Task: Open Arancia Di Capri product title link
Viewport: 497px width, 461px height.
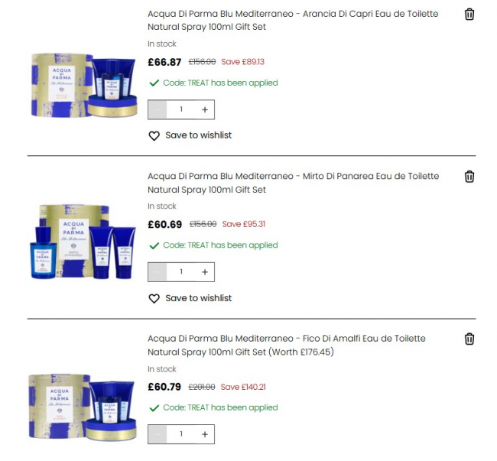Action: click(293, 21)
